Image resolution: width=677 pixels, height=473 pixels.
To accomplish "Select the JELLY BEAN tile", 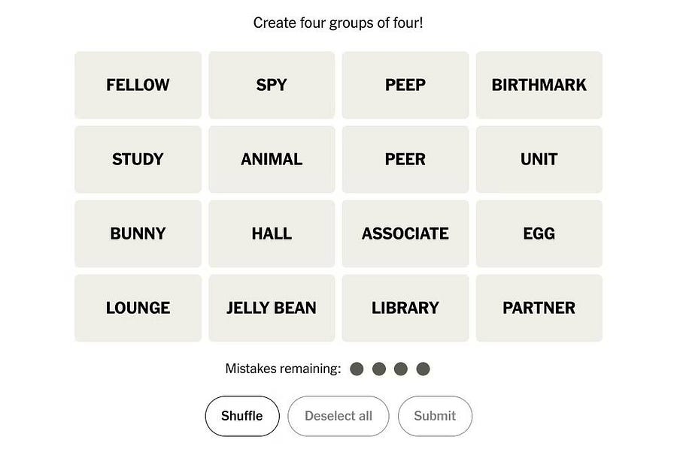I will [x=272, y=308].
